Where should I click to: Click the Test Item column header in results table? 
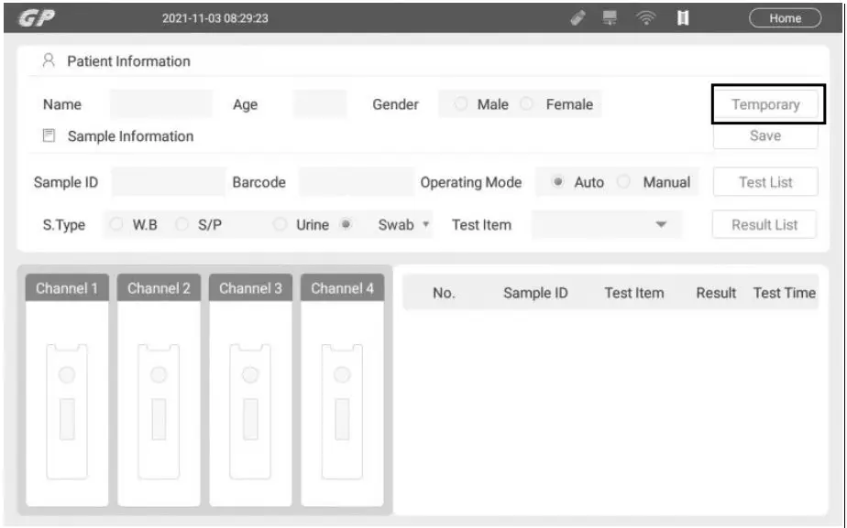point(634,293)
